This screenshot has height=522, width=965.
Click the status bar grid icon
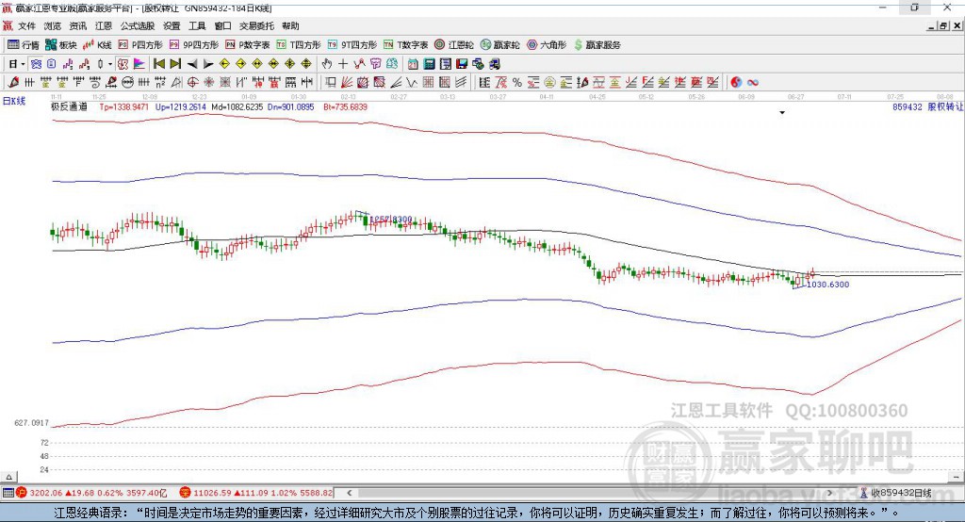click(x=8, y=493)
